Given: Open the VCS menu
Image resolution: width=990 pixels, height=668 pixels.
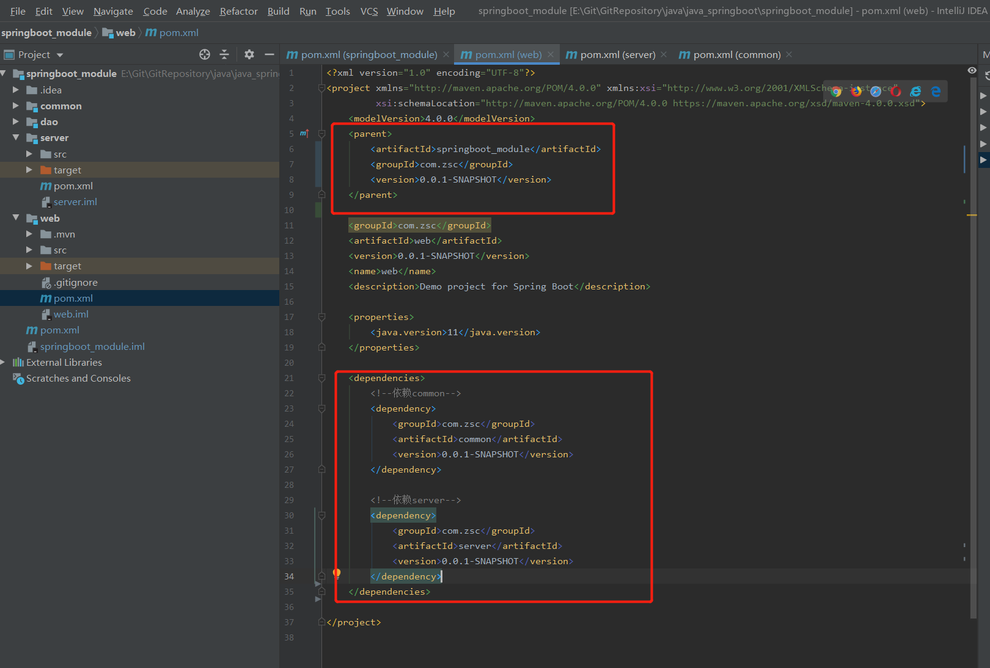Looking at the screenshot, I should point(369,11).
